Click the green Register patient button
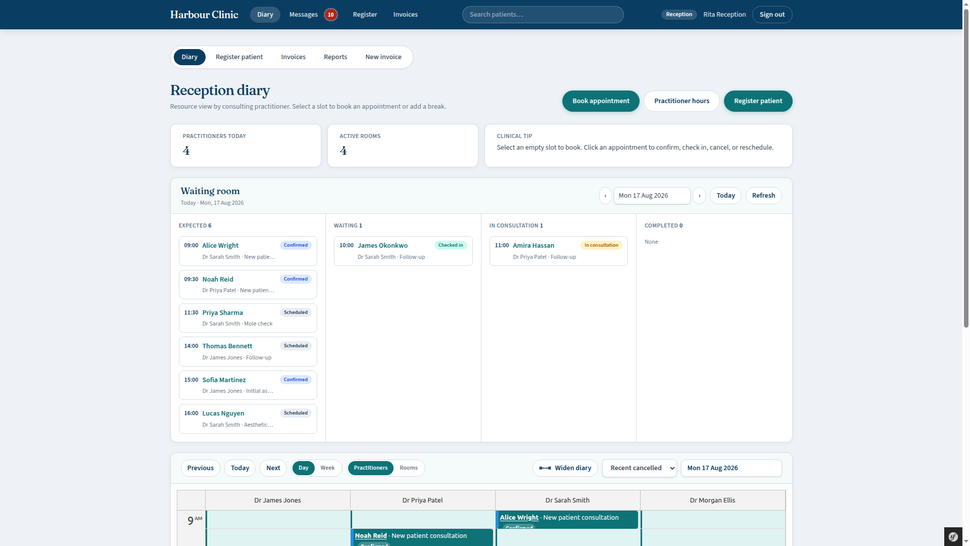This screenshot has height=546, width=970. click(x=758, y=101)
